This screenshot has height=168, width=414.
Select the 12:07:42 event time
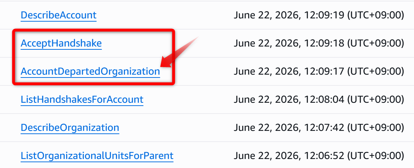(x=289, y=128)
